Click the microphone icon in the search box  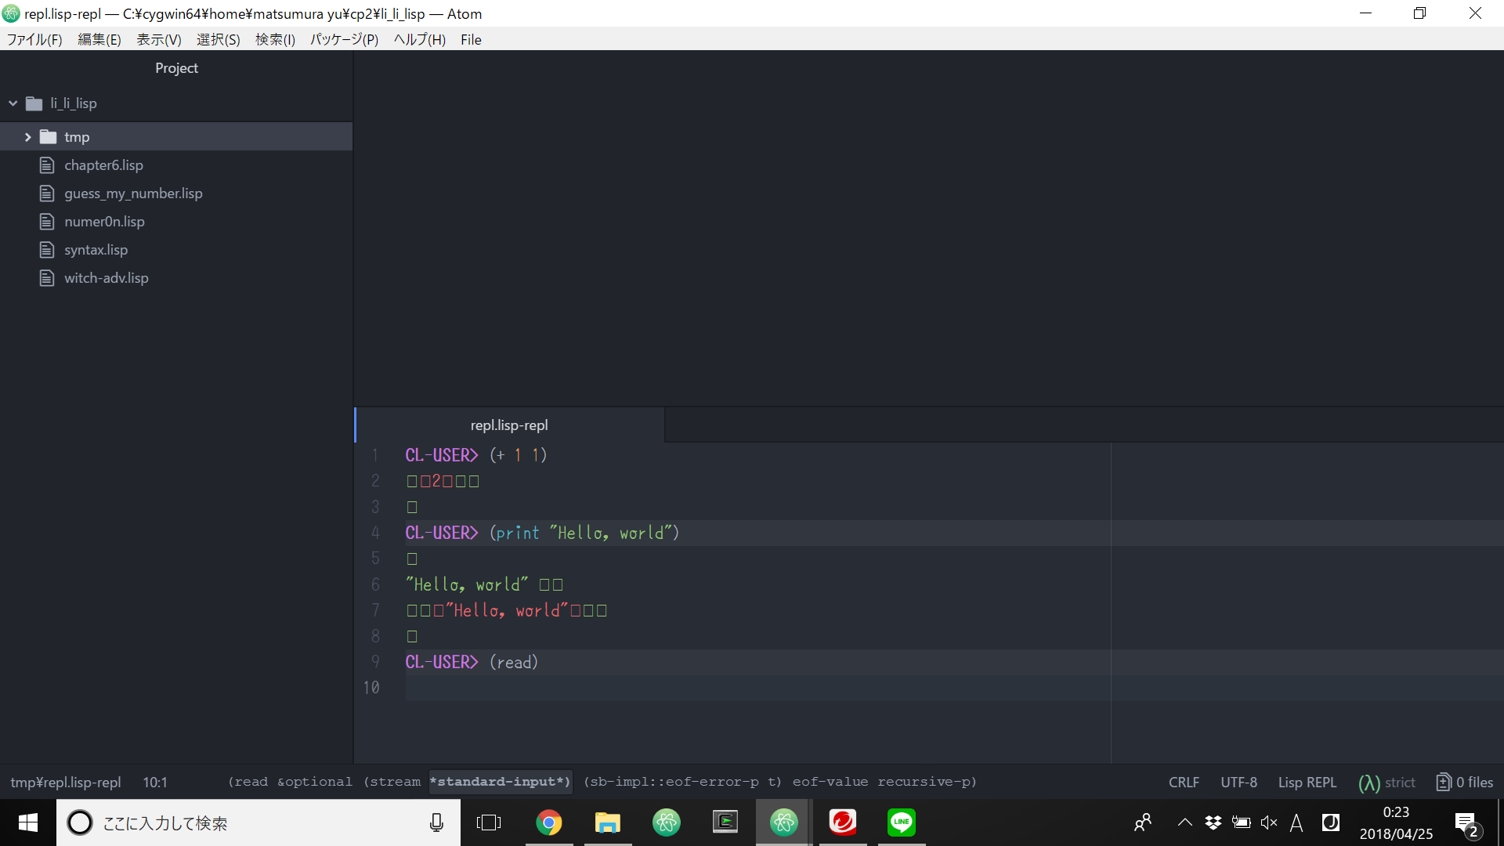436,822
